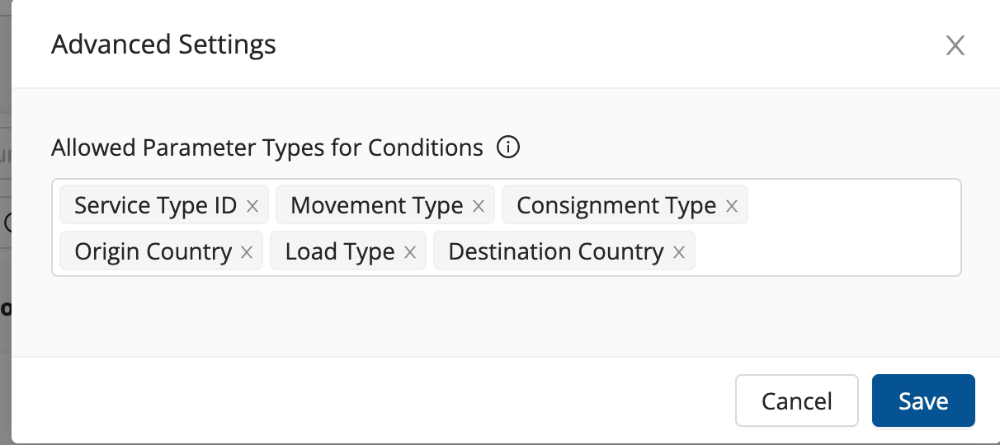
Task: Remove the Destination Country tag
Action: [679, 252]
